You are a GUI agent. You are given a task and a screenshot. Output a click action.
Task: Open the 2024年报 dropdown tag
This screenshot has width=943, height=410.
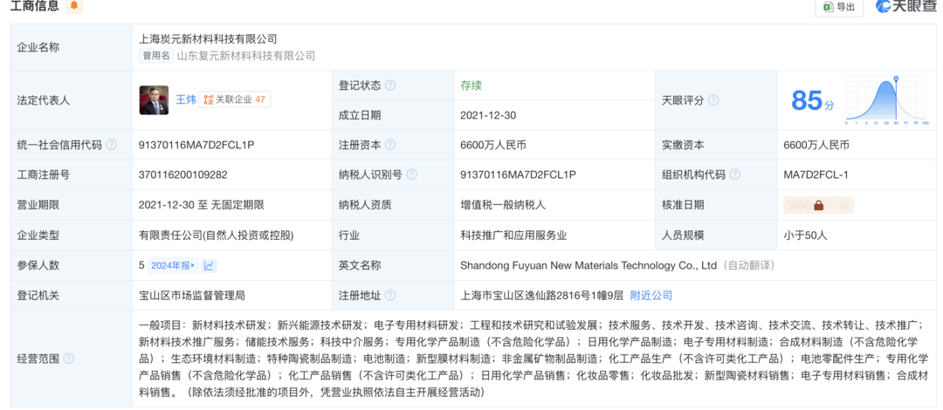[x=174, y=265]
